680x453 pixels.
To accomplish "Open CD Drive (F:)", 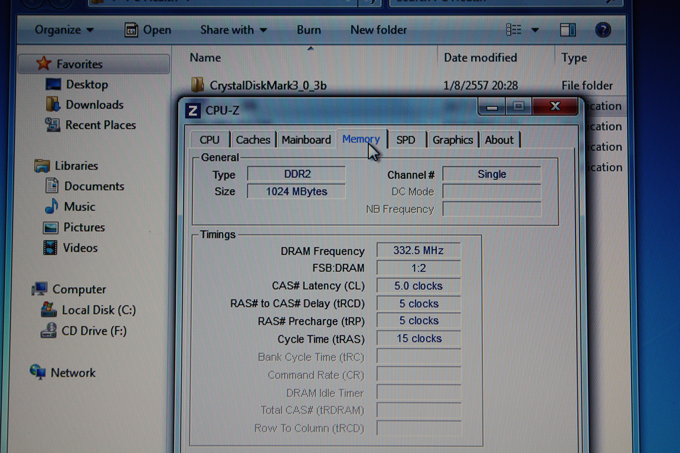I will pyautogui.click(x=94, y=331).
